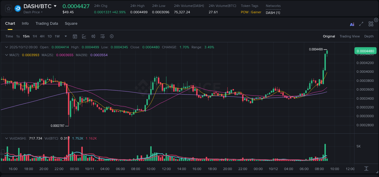The image size is (379, 177).
Task: Jump to latest candle with bottom-right arrow
Action: pyautogui.click(x=366, y=169)
